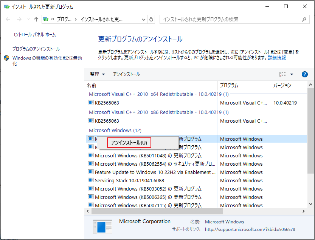315x240 pixels.
Task: Open プログラムのアンインストール link
Action: (36, 49)
